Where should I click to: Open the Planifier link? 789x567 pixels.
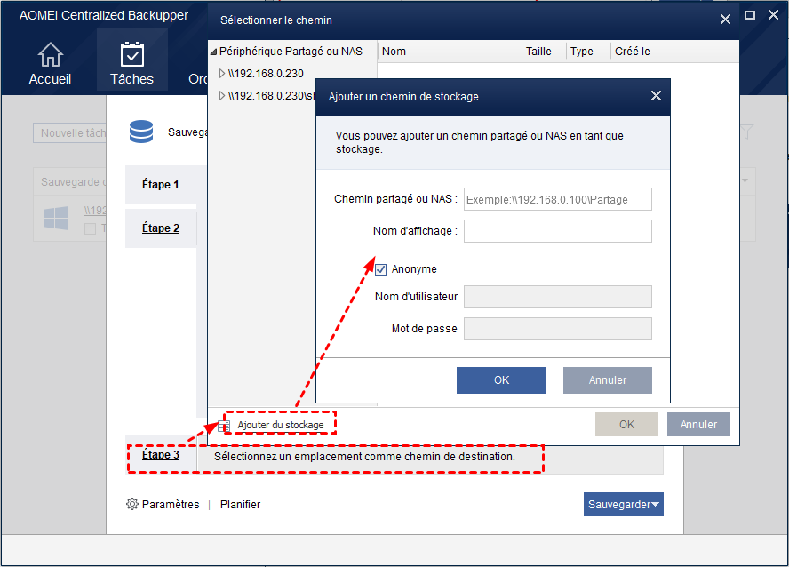pyautogui.click(x=240, y=504)
